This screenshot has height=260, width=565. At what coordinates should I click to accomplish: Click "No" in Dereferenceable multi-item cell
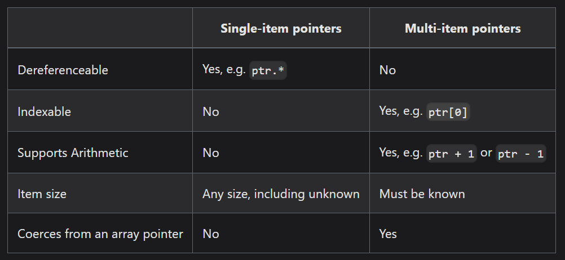[x=387, y=70]
